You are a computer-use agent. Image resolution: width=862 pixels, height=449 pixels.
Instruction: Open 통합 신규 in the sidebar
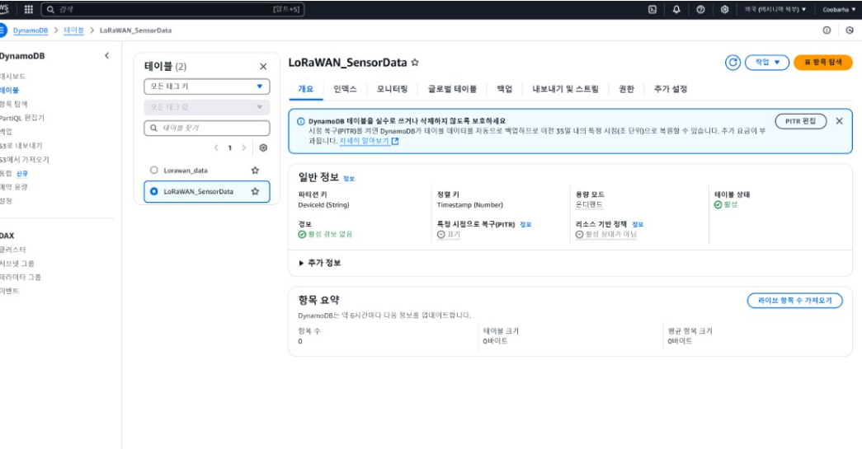pyautogui.click(x=14, y=174)
